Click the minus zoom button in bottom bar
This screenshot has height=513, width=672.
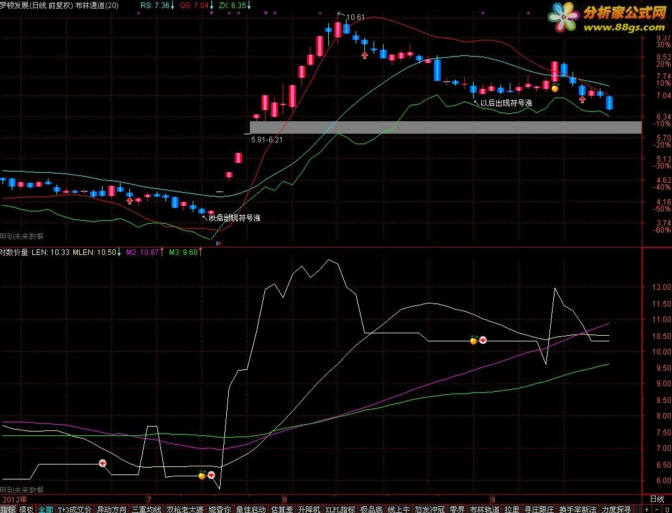coord(656,509)
